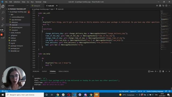Click the app segment in breadcrumbs
The width and height of the screenshot is (172, 97).
(x=52, y=9)
